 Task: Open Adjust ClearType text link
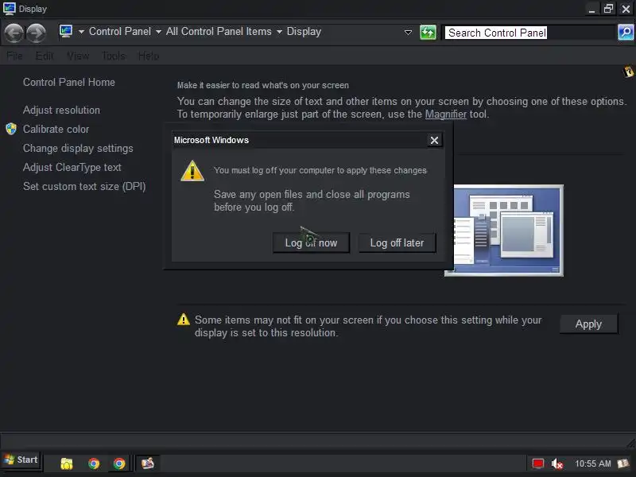point(72,167)
